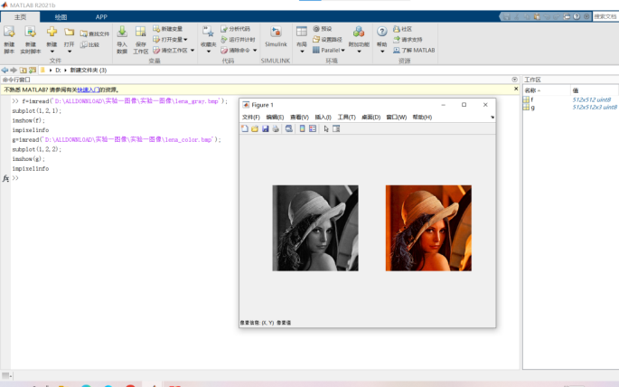Open Figure 1 编辑(E) menu

[275, 118]
